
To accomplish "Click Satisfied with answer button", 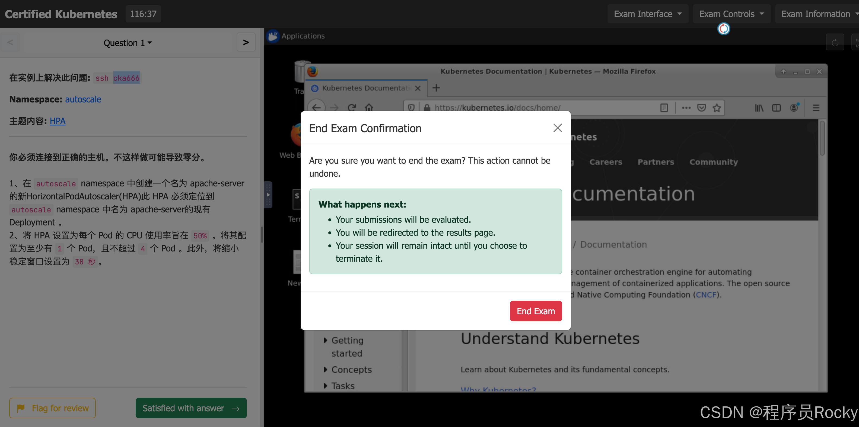I will pos(191,408).
